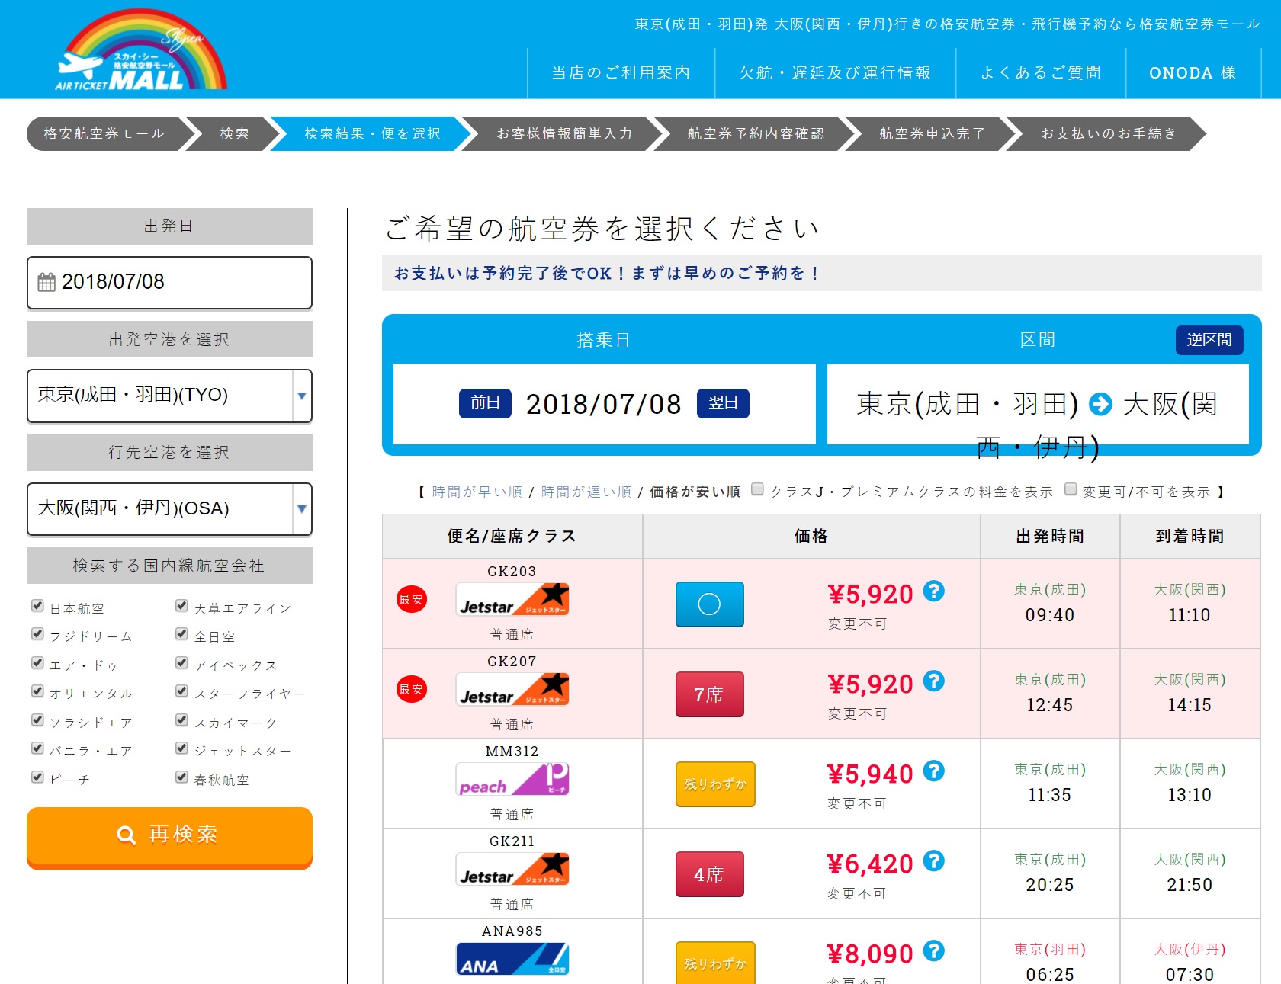The height and width of the screenshot is (984, 1281).
Task: Click the 最安 badge on GK203 row
Action: (x=412, y=600)
